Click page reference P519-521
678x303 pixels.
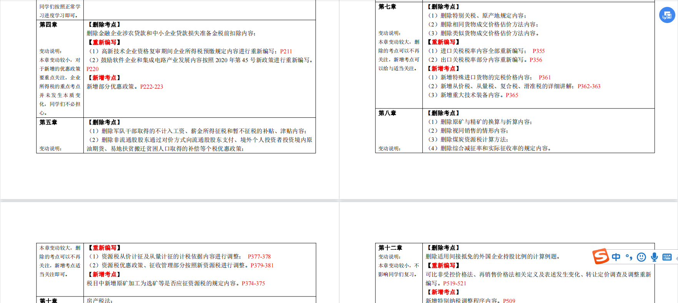[454, 283]
